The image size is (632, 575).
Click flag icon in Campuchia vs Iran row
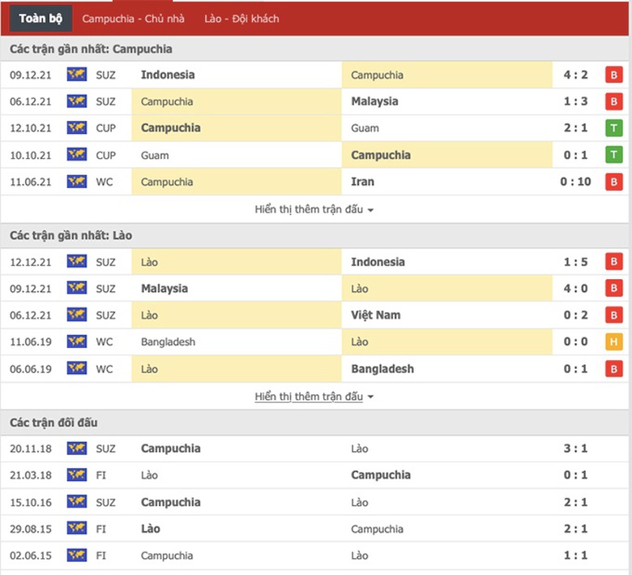point(76,182)
